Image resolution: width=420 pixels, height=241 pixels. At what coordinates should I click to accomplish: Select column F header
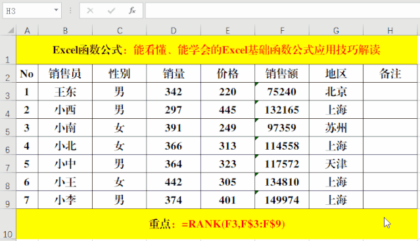click(282, 30)
